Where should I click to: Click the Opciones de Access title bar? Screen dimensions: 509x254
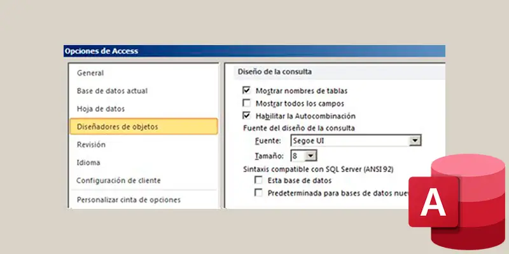point(254,51)
